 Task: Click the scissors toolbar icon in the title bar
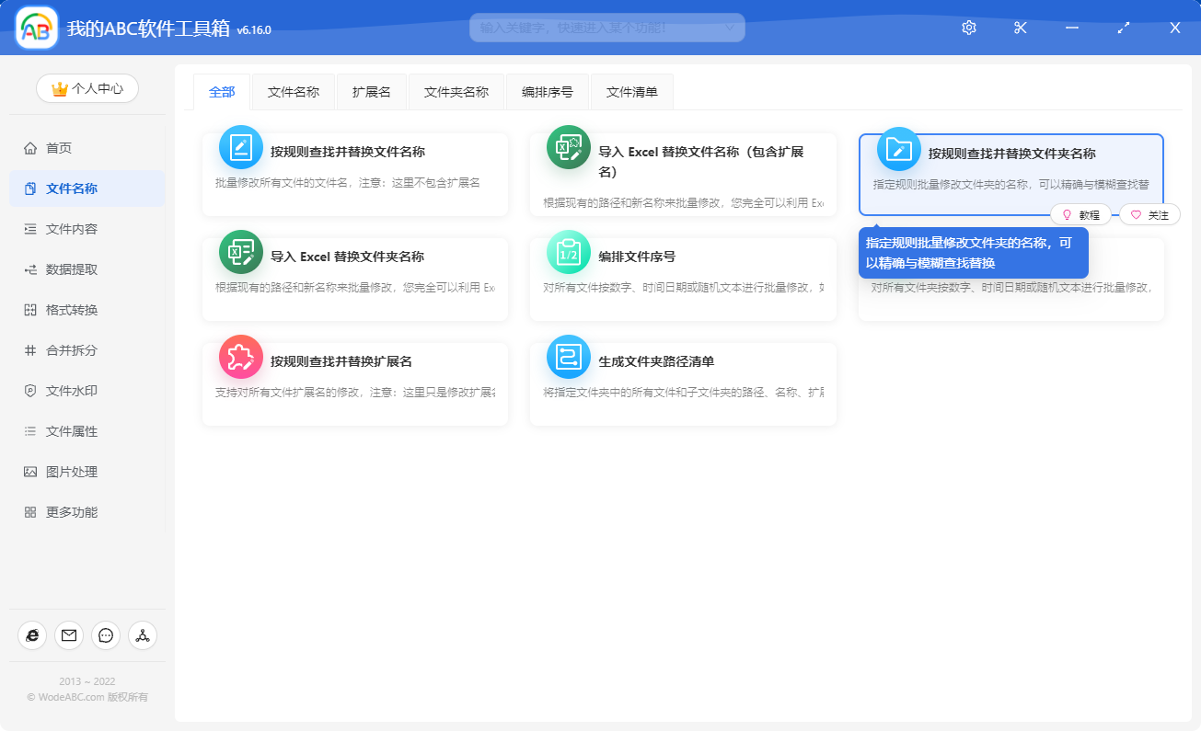click(1020, 28)
